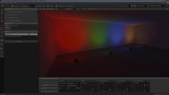This screenshot has width=169, height=95.
Task: Click the highlighted teal icon in left sidebar
Action: pos(2,40)
